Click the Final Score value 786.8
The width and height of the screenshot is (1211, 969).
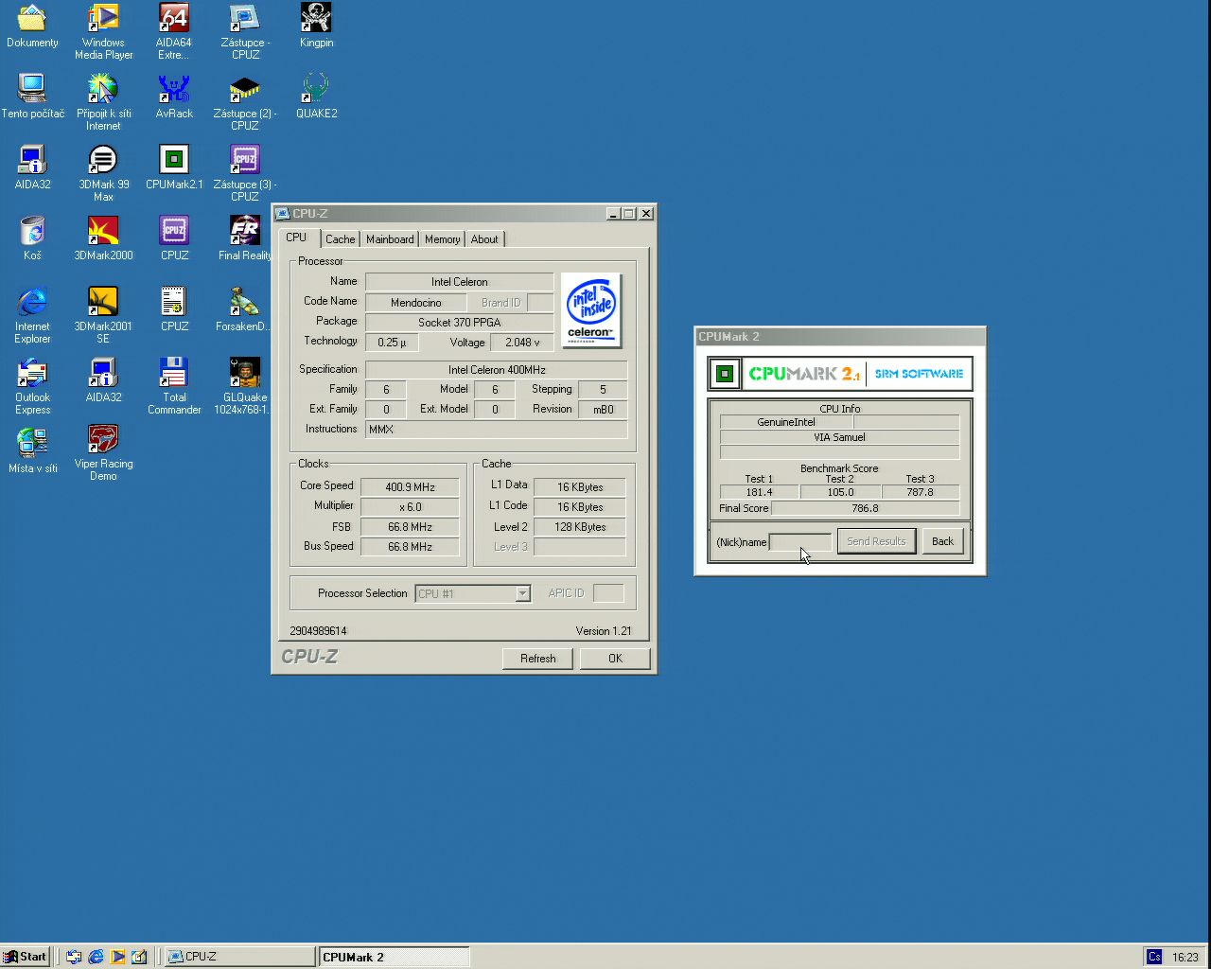coord(865,508)
